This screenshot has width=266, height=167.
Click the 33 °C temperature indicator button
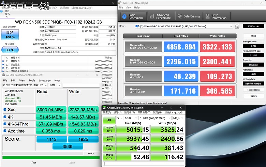(x=10, y=50)
